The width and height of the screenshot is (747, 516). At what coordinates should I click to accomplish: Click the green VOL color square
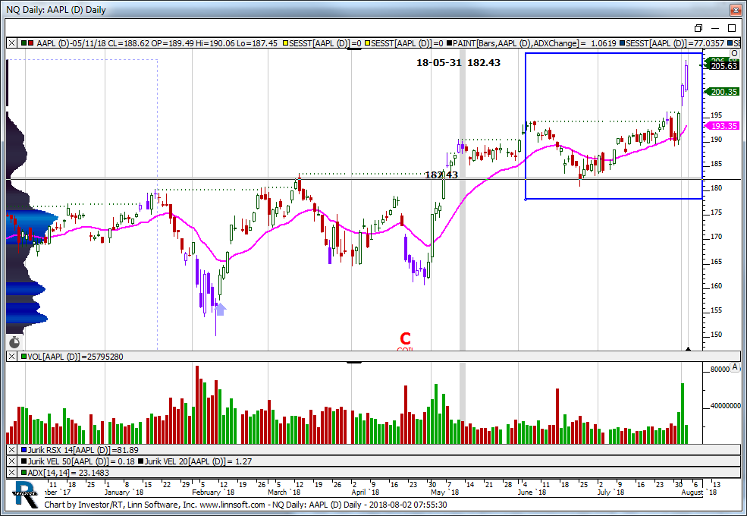24,356
